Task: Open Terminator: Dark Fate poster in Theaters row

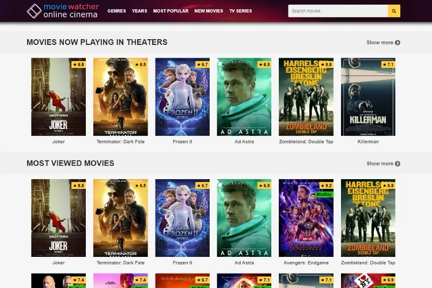Action: coord(120,97)
